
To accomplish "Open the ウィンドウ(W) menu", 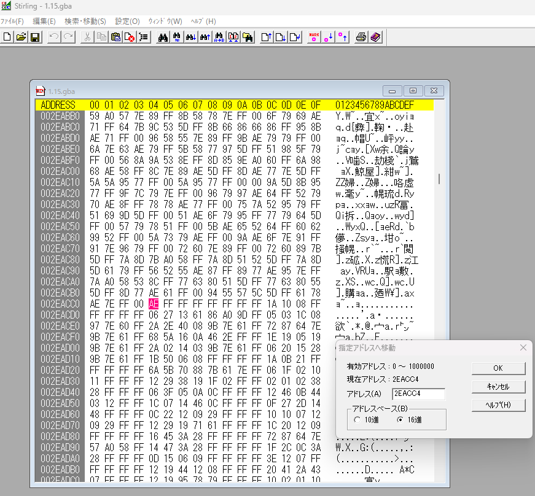I will pos(165,21).
